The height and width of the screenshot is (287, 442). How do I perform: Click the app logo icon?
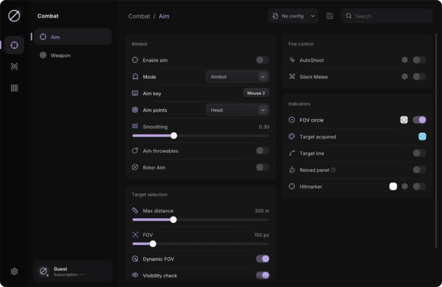(14, 16)
